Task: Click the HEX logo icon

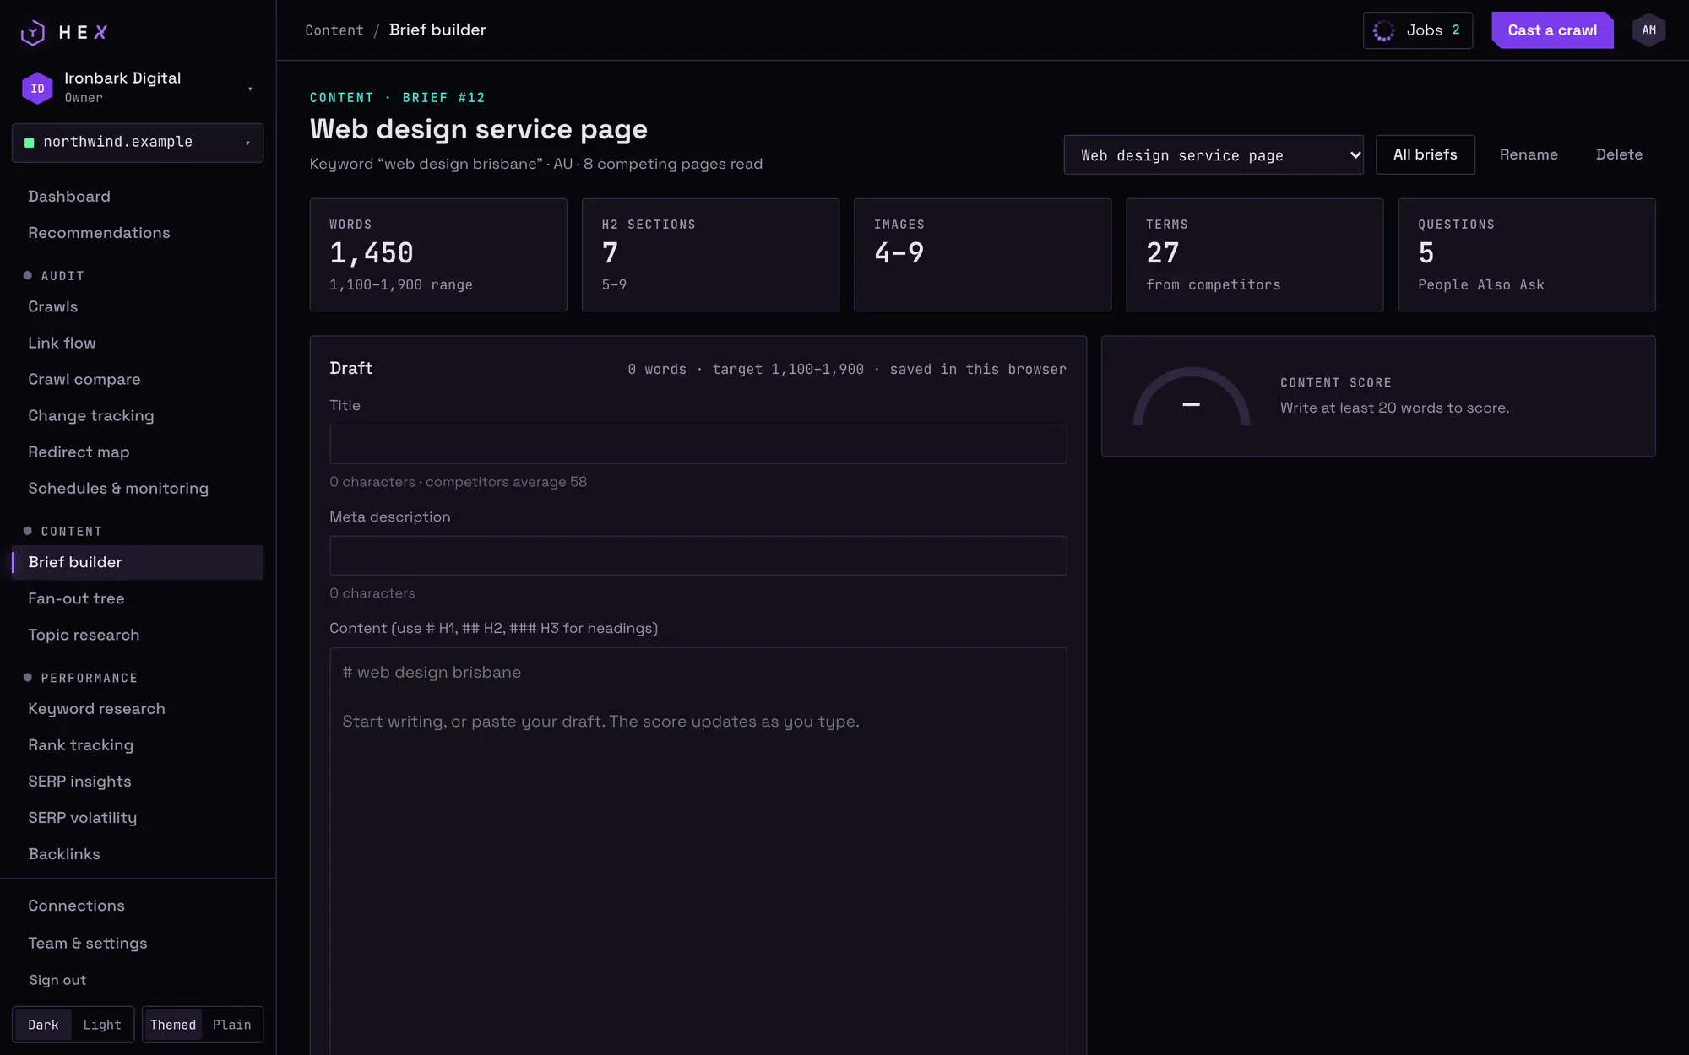Action: click(33, 32)
